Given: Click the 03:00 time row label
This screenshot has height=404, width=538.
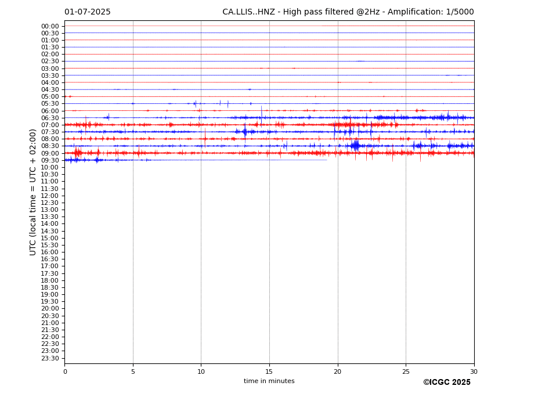Looking at the screenshot, I should (50, 68).
